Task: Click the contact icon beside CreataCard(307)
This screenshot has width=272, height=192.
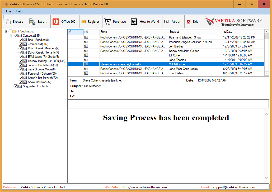Action: [25, 44]
